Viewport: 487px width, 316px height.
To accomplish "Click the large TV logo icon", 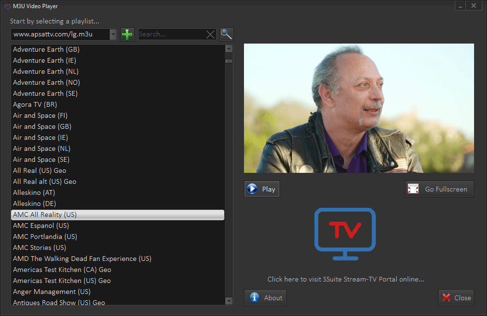I will (345, 234).
